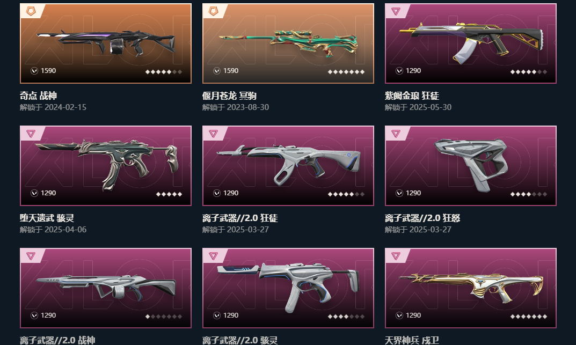Viewport: 576px width, 345px height.
Task: Click the 1590 price on 偃月苍龙 冥驹 card
Action: (x=231, y=70)
